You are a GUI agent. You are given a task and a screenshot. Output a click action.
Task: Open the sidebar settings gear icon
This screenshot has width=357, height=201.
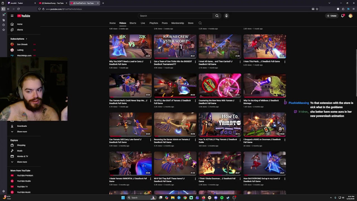point(3,191)
